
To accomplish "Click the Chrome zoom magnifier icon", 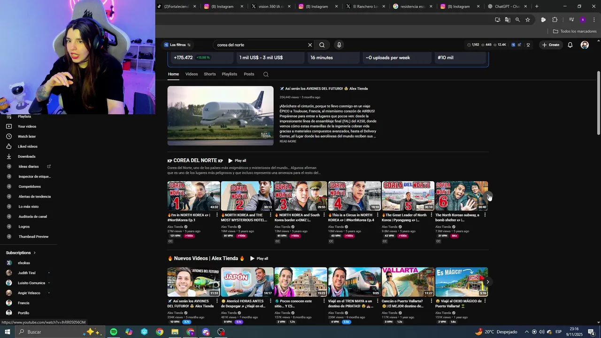I will pyautogui.click(x=517, y=20).
